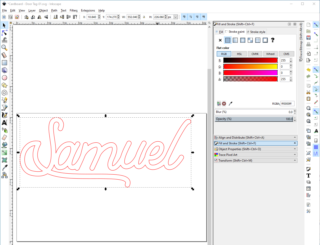
Task: Open the XML editor icon
Action: (x=308, y=189)
